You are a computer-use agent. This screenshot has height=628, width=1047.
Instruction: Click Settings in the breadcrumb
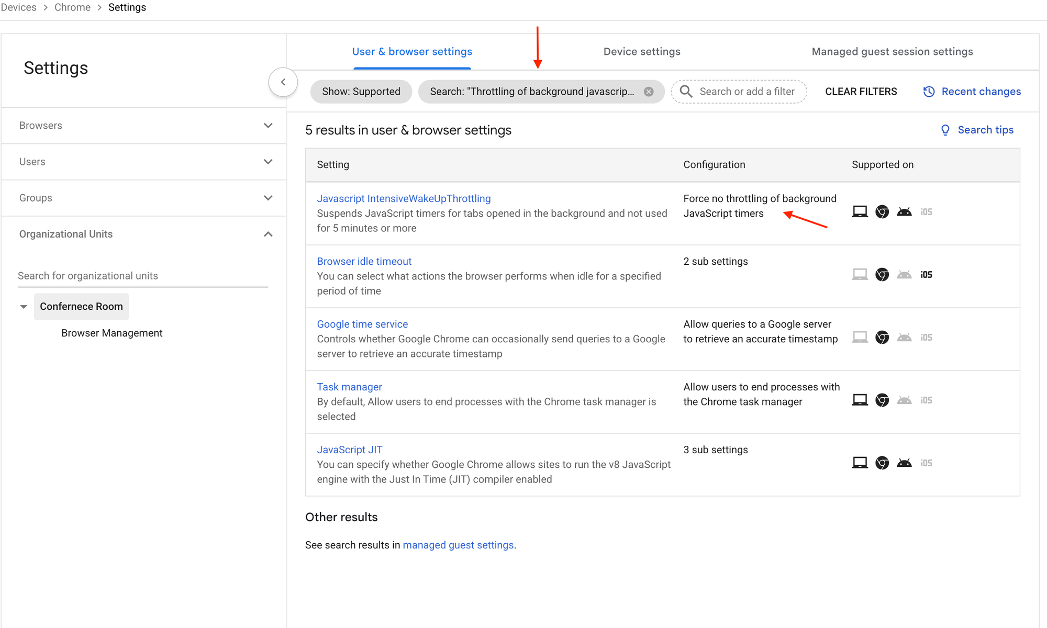[x=127, y=7]
